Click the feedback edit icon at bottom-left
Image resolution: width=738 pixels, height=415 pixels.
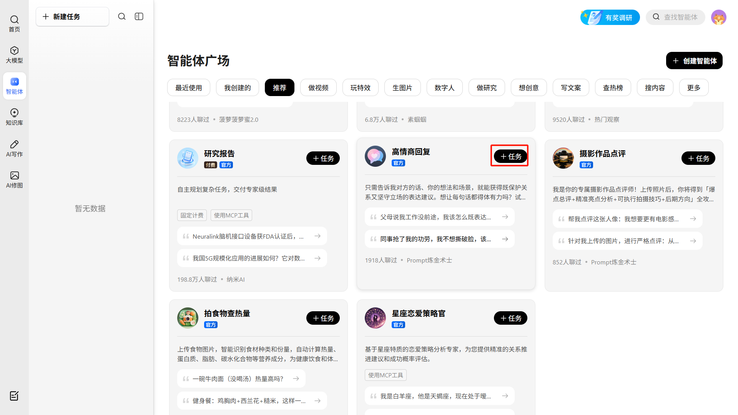[14, 396]
